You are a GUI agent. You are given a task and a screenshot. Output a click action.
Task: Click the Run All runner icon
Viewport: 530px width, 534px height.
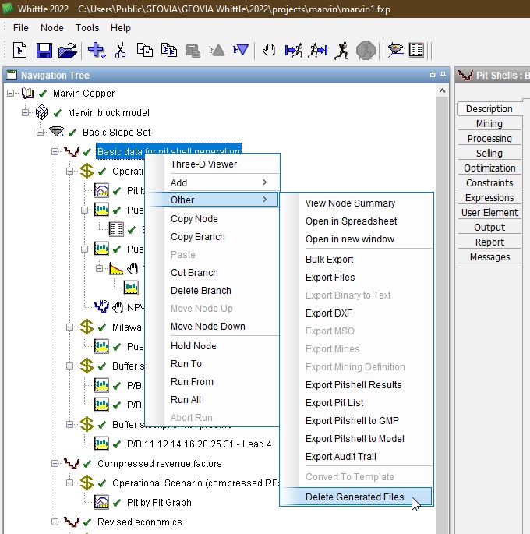(x=341, y=51)
